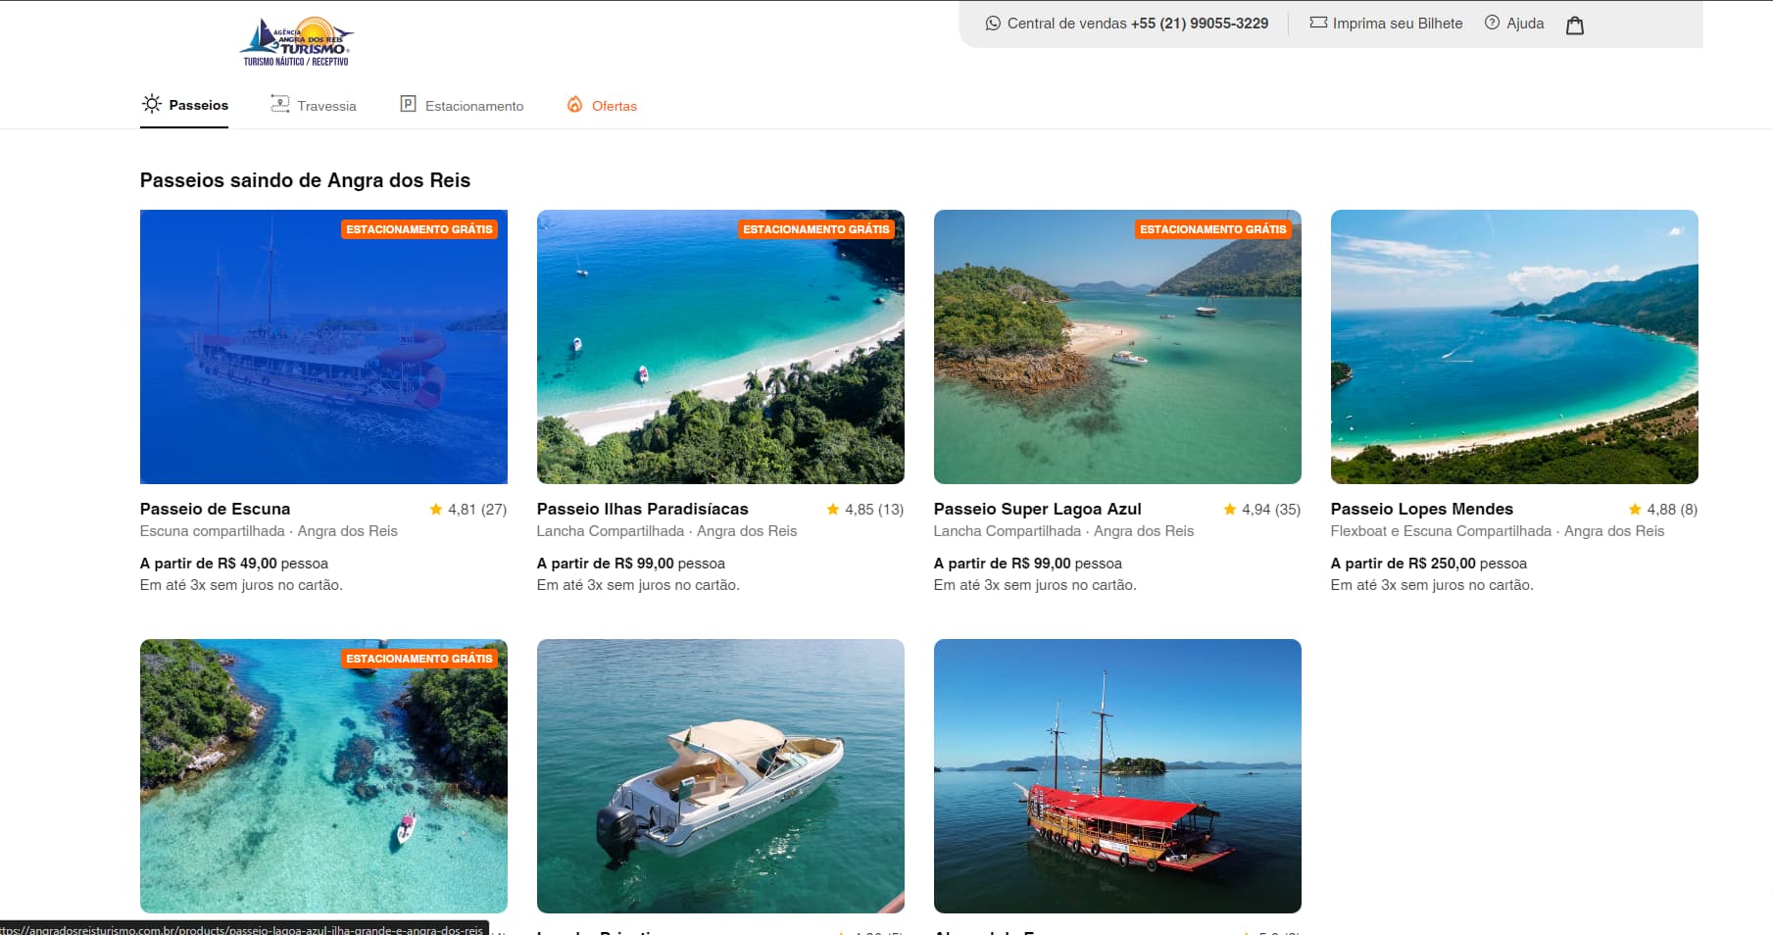
Task: Open the Passeio Ilhas Paradisíacas title link
Action: pos(642,509)
